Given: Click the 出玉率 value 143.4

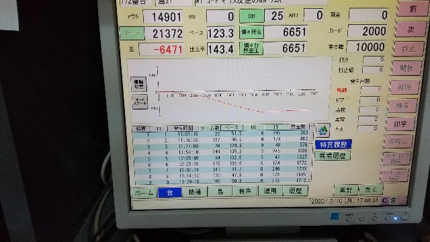Looking at the screenshot, I should pos(221,49).
